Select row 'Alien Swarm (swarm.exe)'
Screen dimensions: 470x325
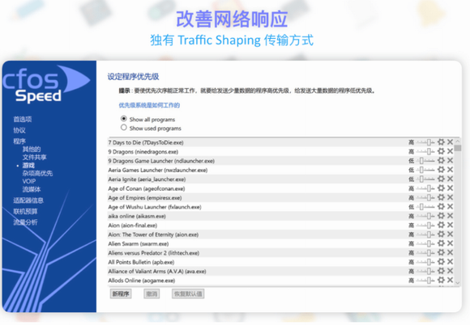click(280, 243)
